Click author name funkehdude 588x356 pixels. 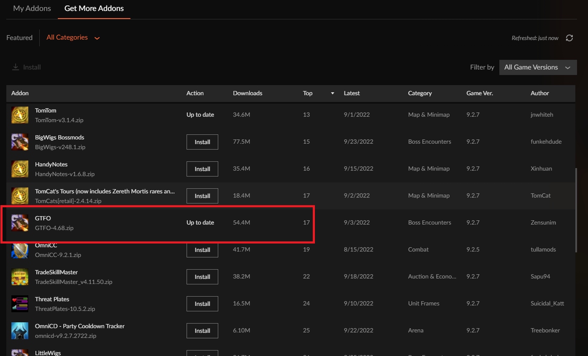[x=546, y=142]
